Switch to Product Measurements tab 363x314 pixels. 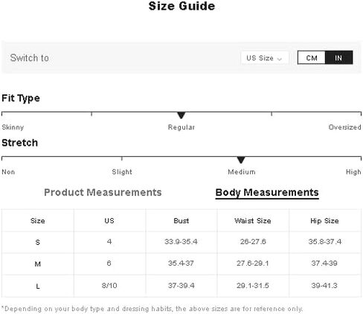(x=103, y=193)
